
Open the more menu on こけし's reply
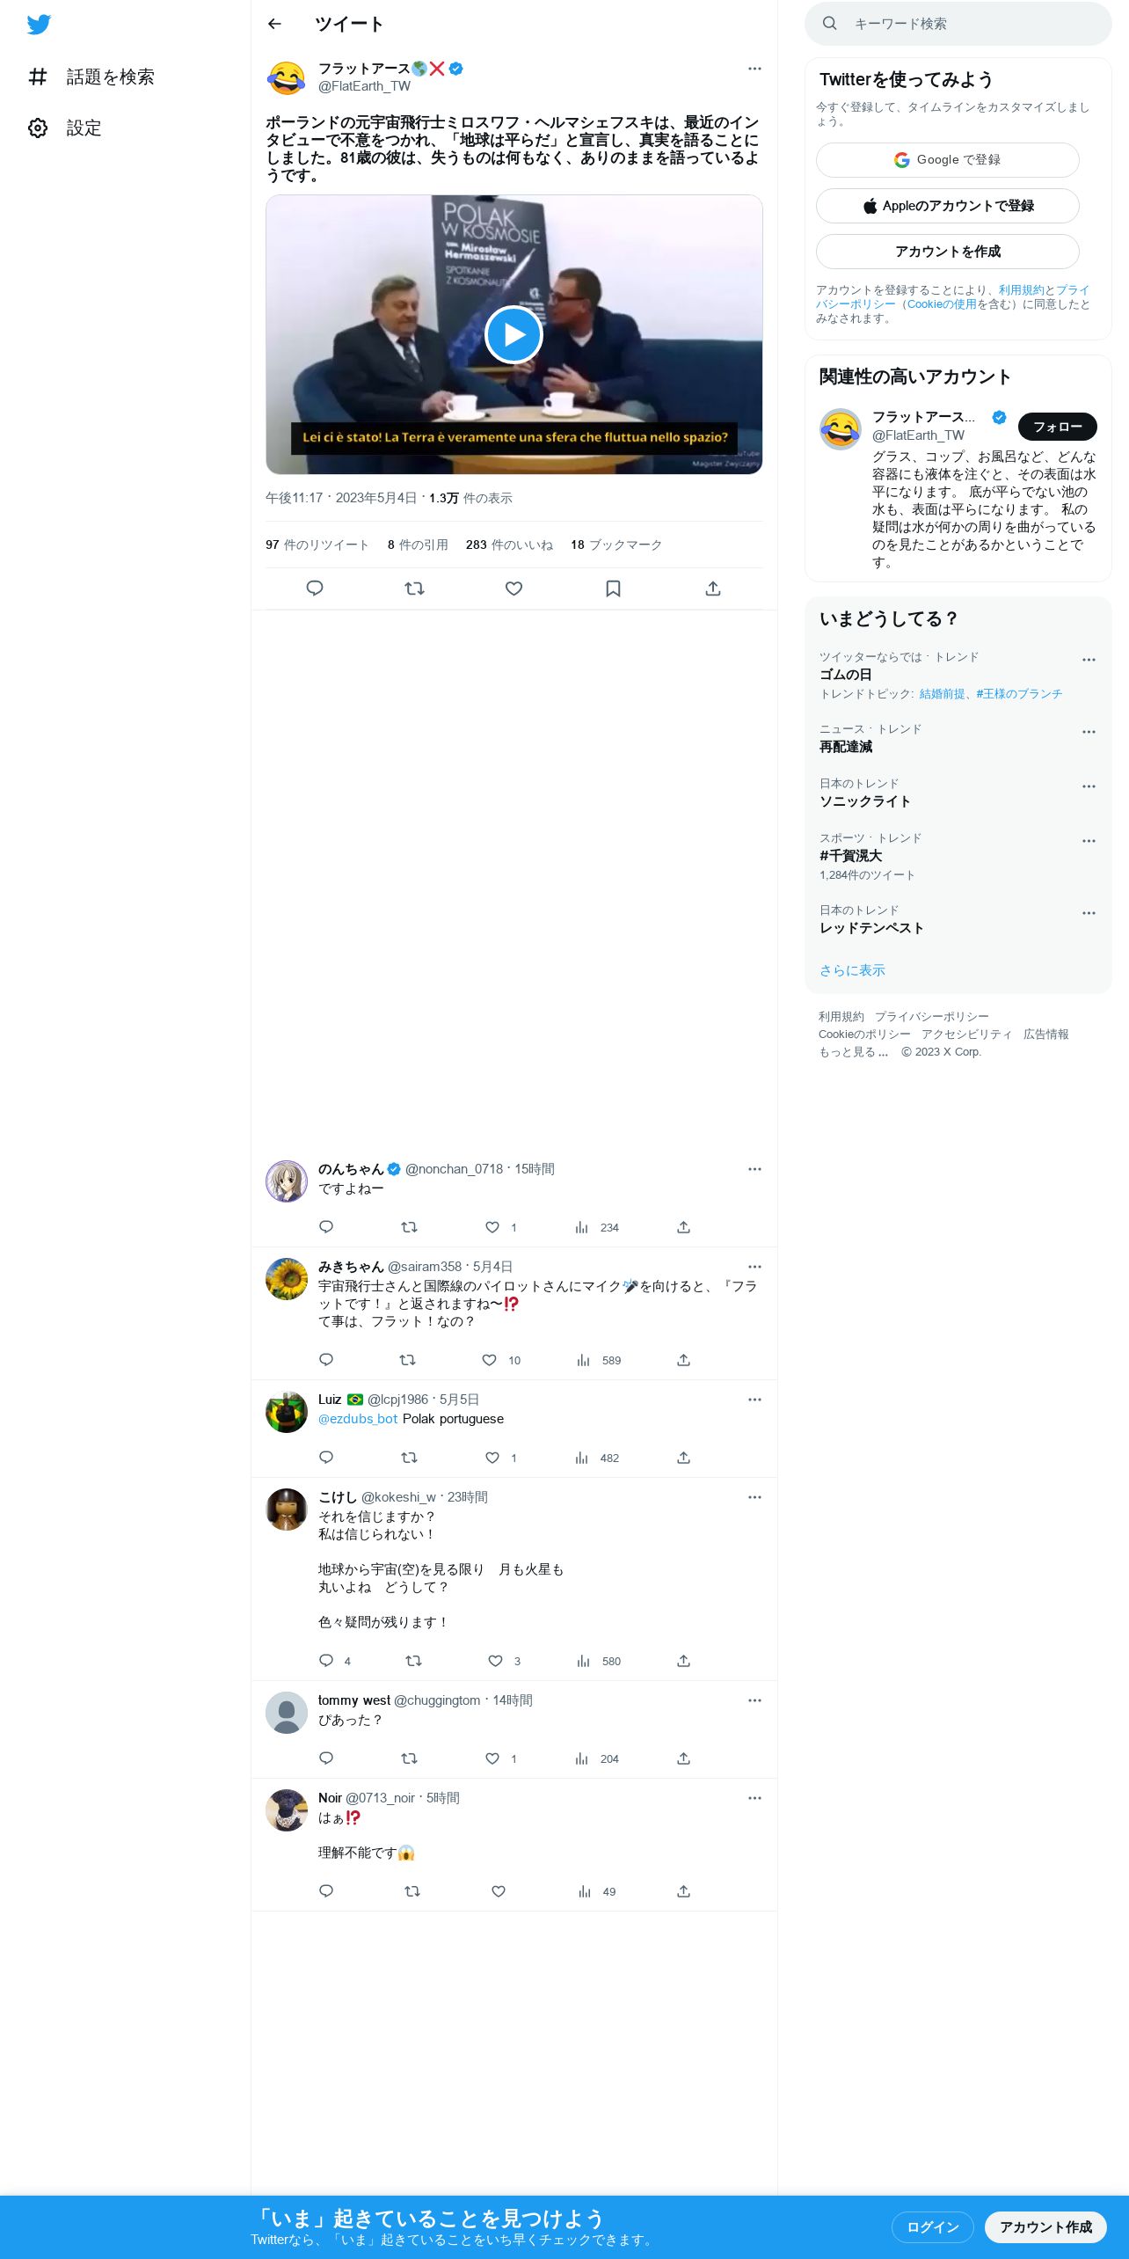coord(754,1497)
